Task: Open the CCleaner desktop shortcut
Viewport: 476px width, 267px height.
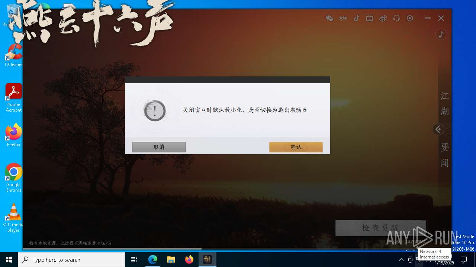Action: tap(13, 55)
